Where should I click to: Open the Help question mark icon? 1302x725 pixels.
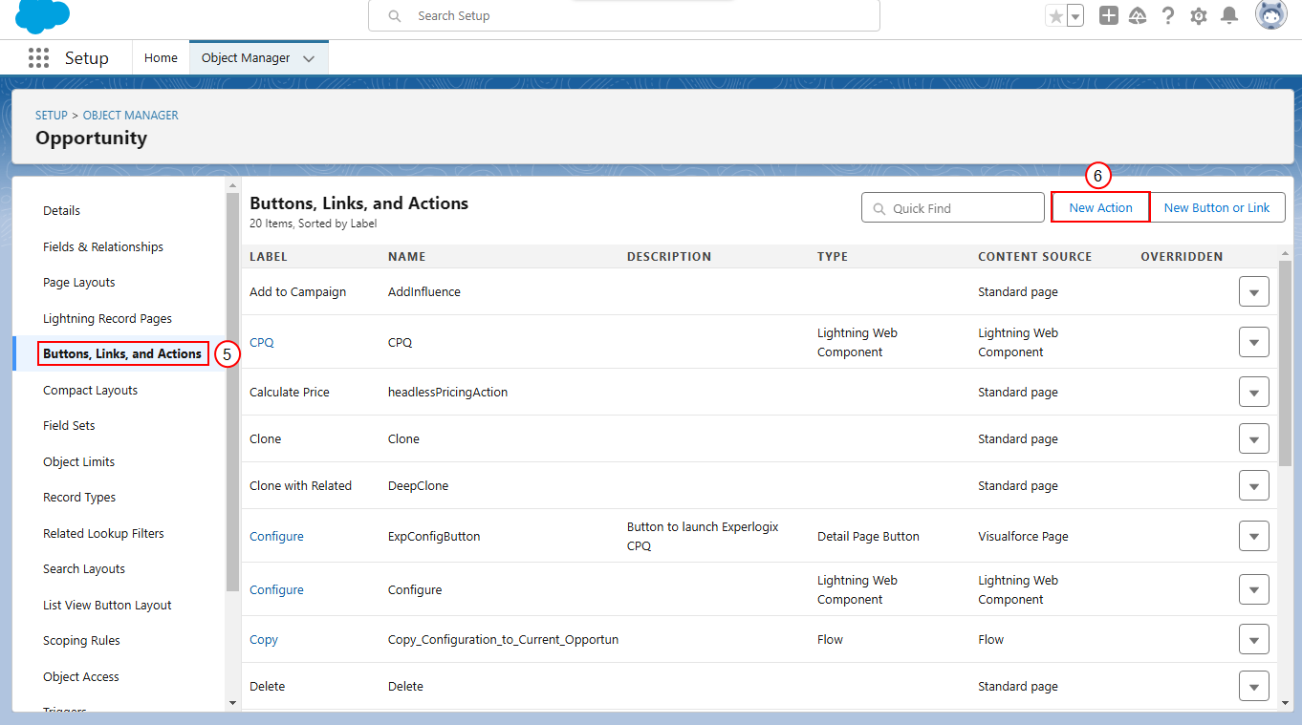[x=1168, y=15]
